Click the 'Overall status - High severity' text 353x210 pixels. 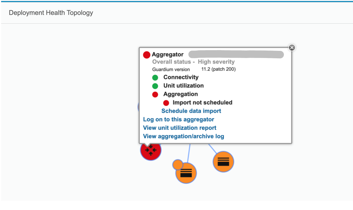point(194,62)
